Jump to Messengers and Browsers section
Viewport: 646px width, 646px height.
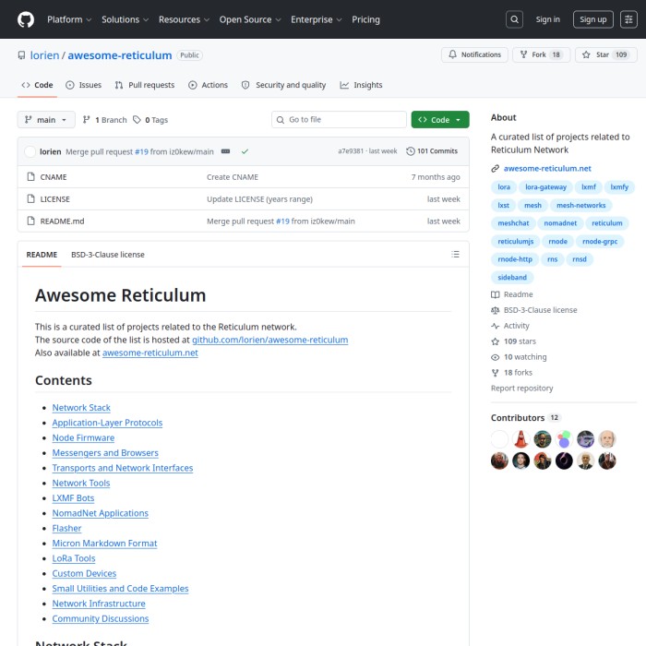tap(105, 453)
